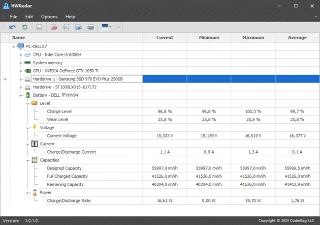Image resolution: width=320 pixels, height=225 pixels.
Task: Open the Help menu
Action: pos(70,17)
